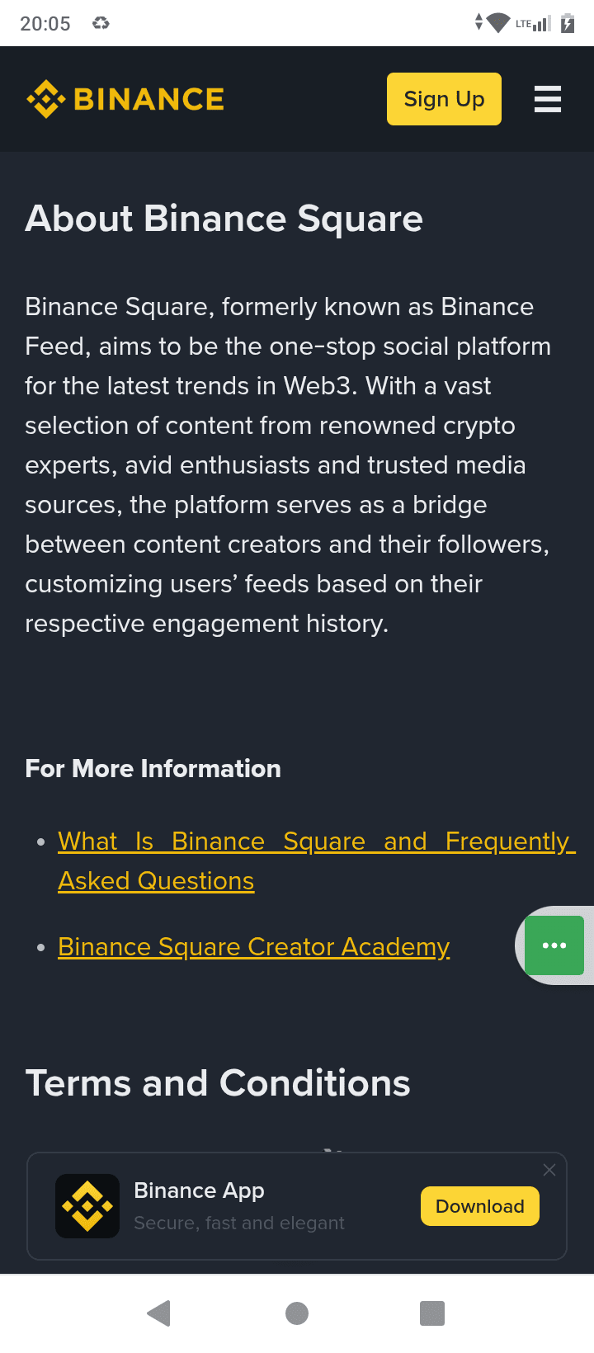This screenshot has width=594, height=1353.
Task: Click the About Binance Square heading
Action: (x=224, y=219)
